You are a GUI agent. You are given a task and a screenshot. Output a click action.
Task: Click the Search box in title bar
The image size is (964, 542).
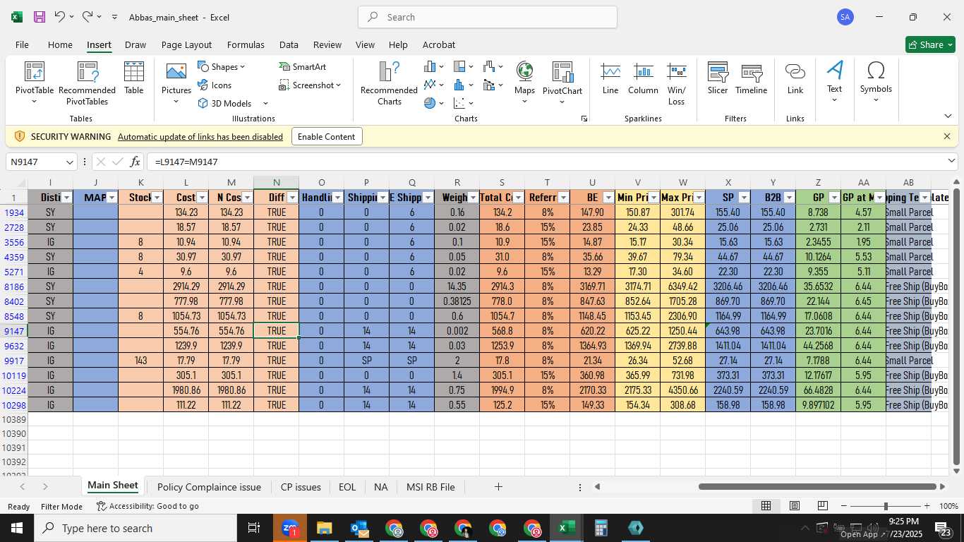pyautogui.click(x=488, y=17)
